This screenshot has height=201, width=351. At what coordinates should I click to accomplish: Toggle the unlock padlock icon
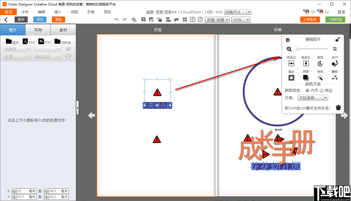point(338,40)
